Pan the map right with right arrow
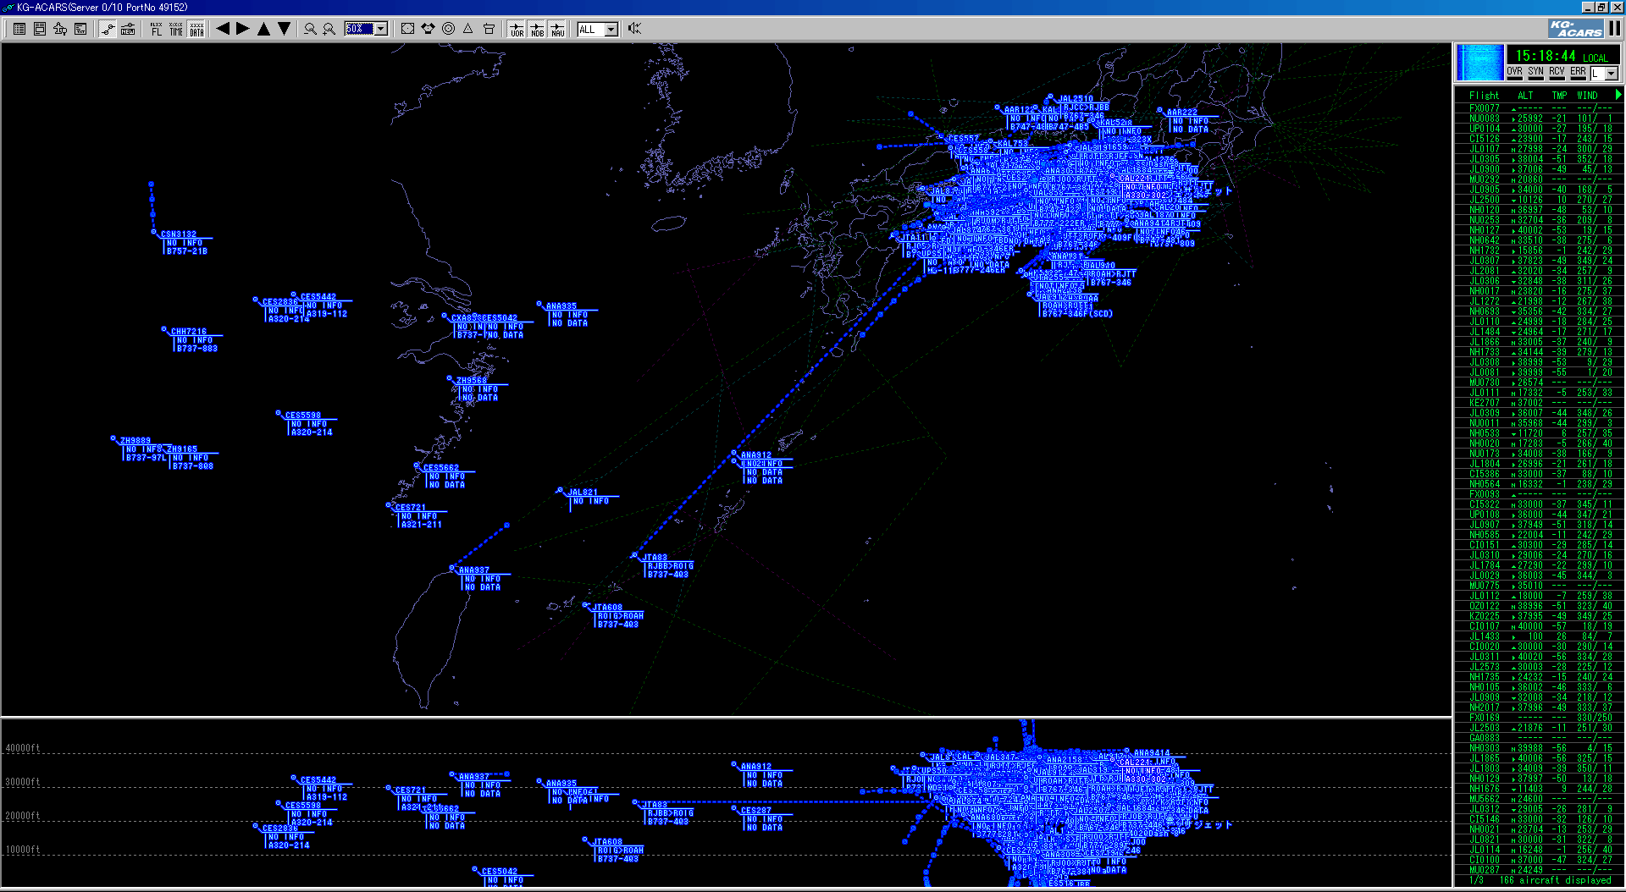 pos(243,29)
